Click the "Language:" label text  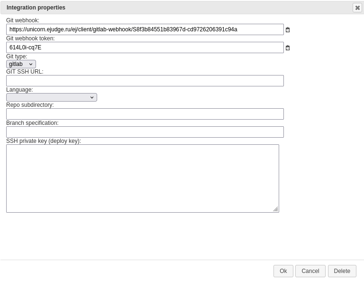pyautogui.click(x=19, y=90)
